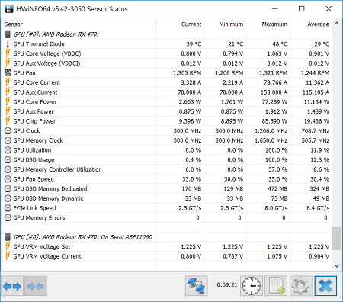
Task: Click the icon beside GPU Memory Clock
Action: (8, 140)
